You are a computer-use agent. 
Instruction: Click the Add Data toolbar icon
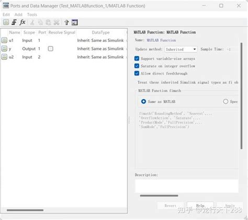[x=6, y=22]
